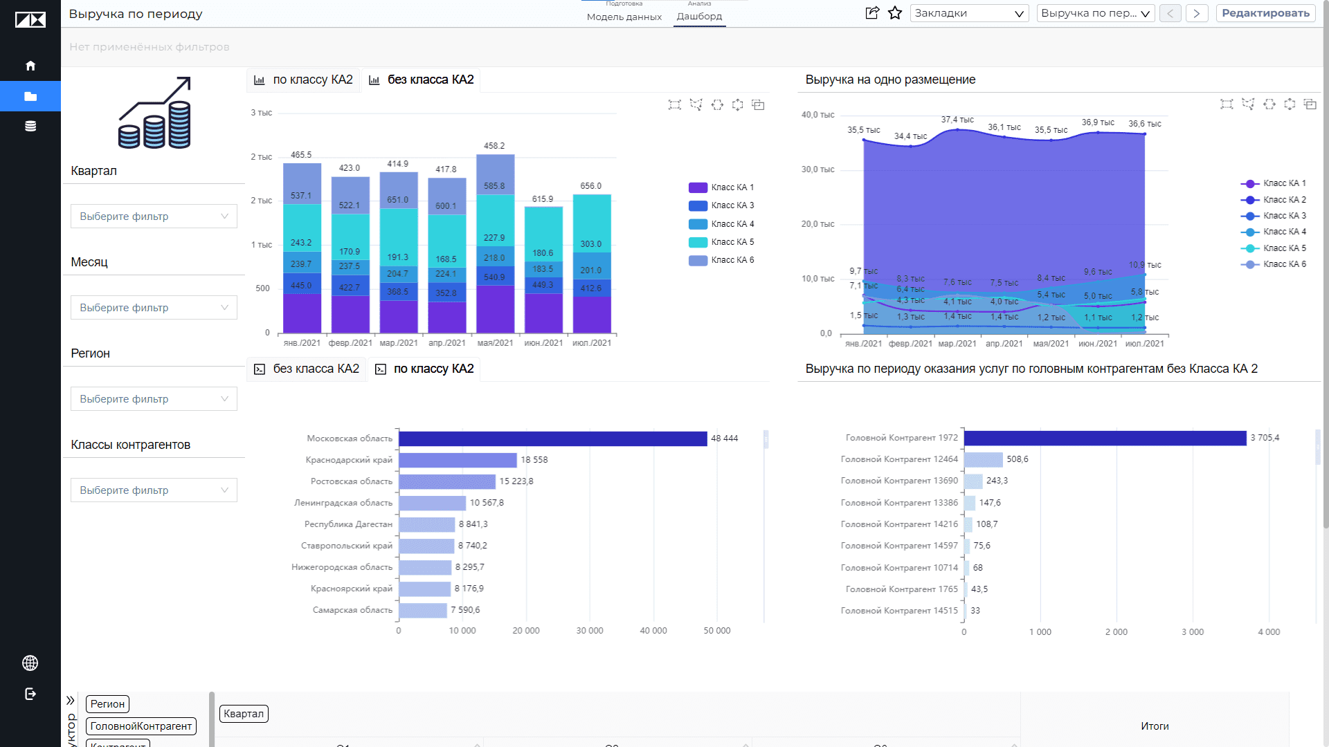Click the Регион field chip

click(x=107, y=704)
